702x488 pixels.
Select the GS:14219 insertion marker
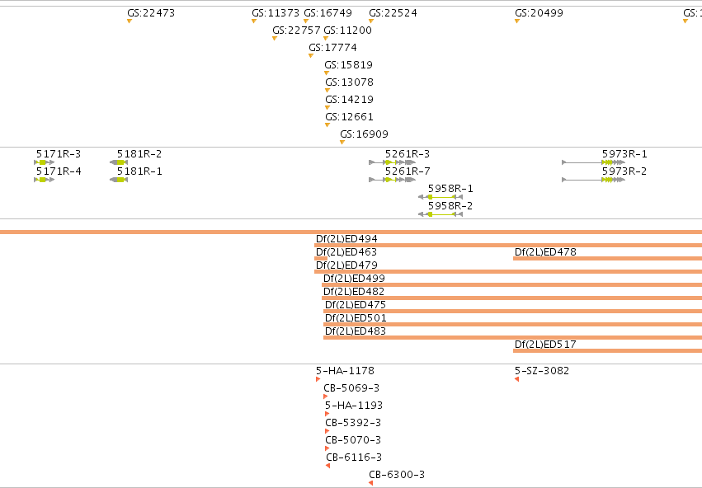pyautogui.click(x=327, y=108)
